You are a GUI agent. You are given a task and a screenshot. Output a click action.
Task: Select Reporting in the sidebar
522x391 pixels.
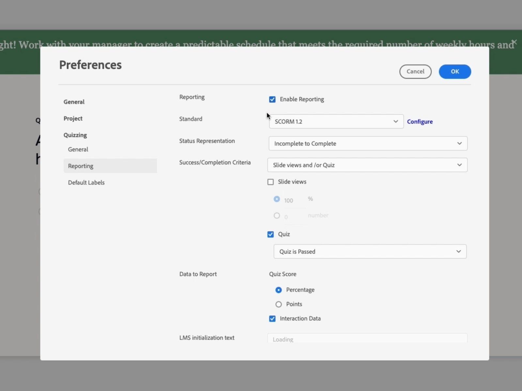81,166
